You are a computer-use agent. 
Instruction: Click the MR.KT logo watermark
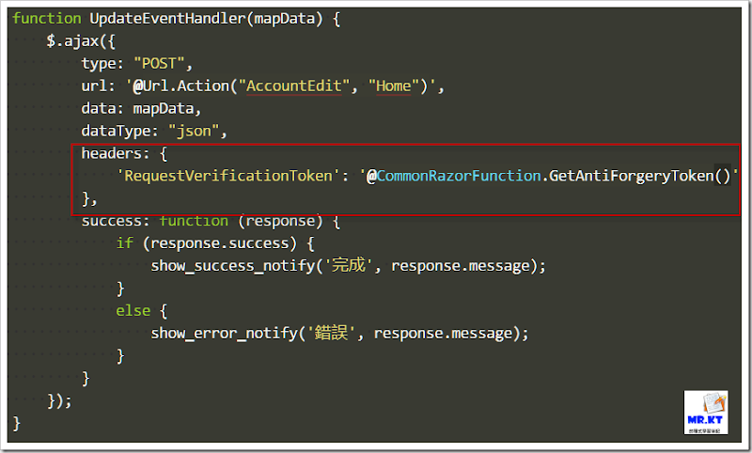(x=706, y=412)
